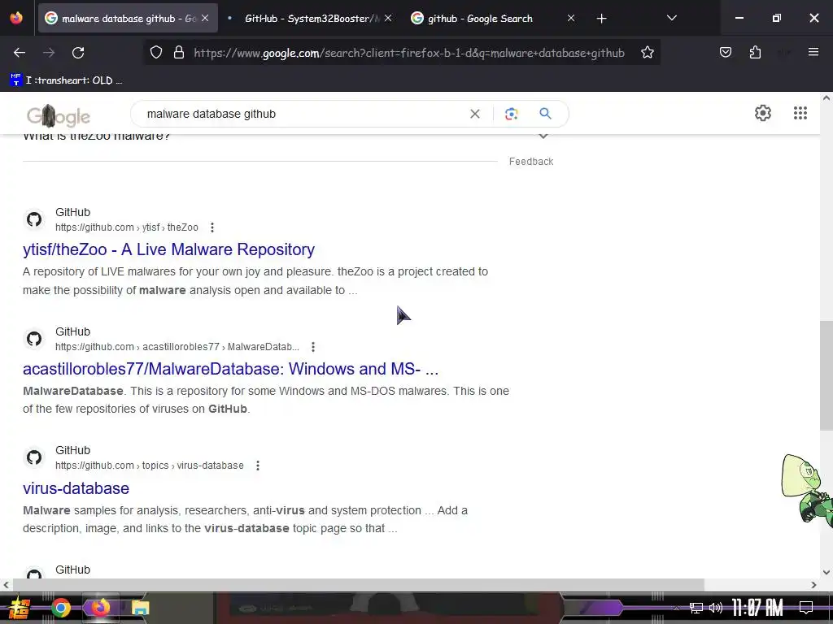
Task: Open the Extensions puzzle-piece icon
Action: click(755, 52)
